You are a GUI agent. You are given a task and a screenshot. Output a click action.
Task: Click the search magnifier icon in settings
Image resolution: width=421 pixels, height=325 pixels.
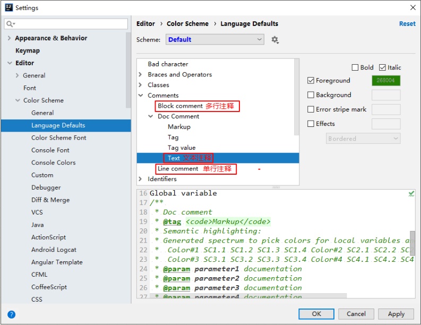pyautogui.click(x=10, y=24)
